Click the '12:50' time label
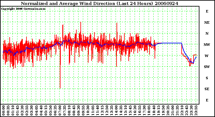The width and height of the screenshot is (215, 117). pos(107,110)
